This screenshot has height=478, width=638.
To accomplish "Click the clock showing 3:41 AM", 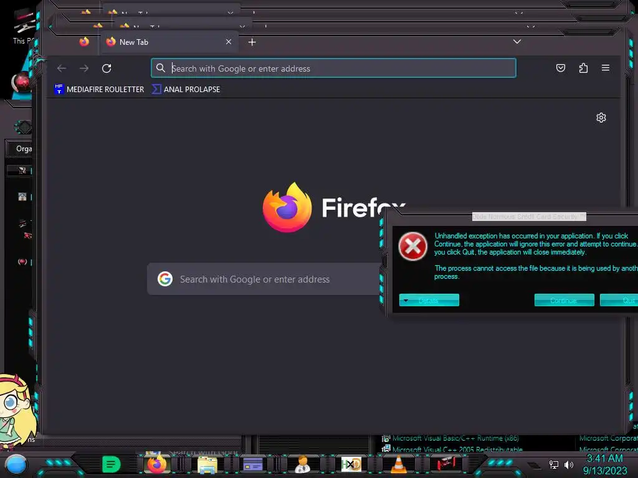I will coord(604,459).
